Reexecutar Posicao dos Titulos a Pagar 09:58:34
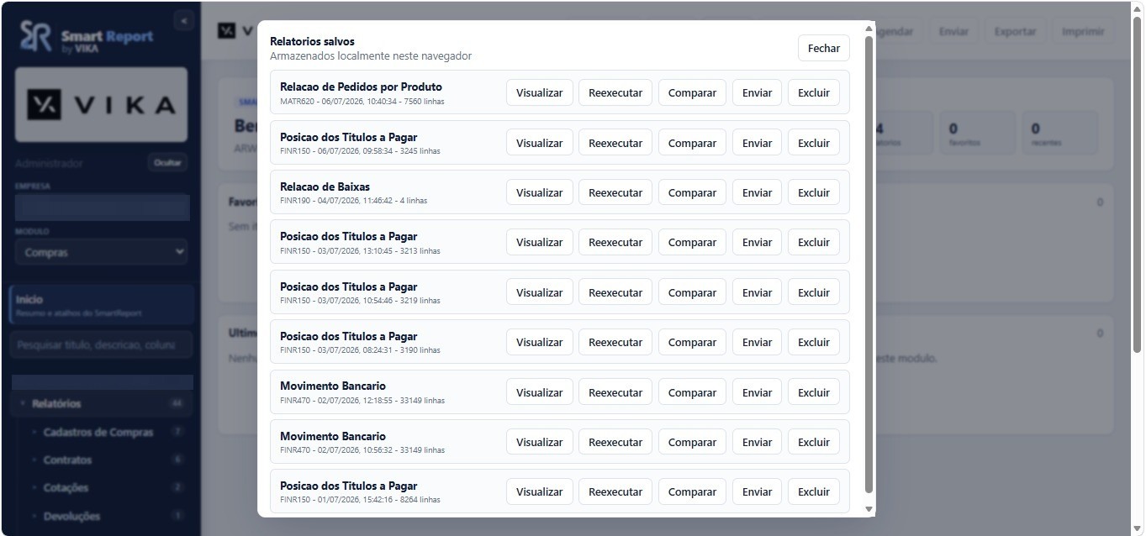 point(615,143)
